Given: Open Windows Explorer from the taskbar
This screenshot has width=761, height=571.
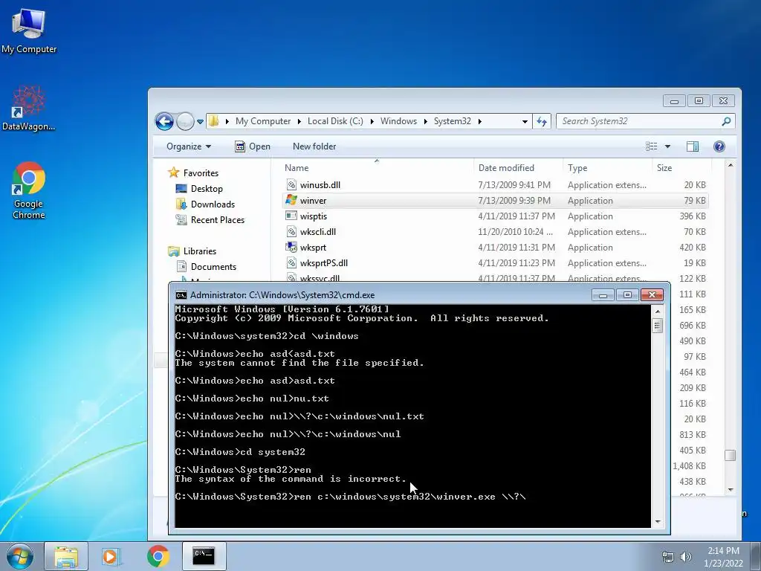Looking at the screenshot, I should click(x=66, y=556).
